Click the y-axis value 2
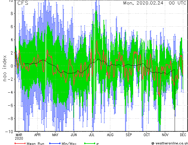The width and height of the screenshot is (188, 145). [x=12, y=53]
